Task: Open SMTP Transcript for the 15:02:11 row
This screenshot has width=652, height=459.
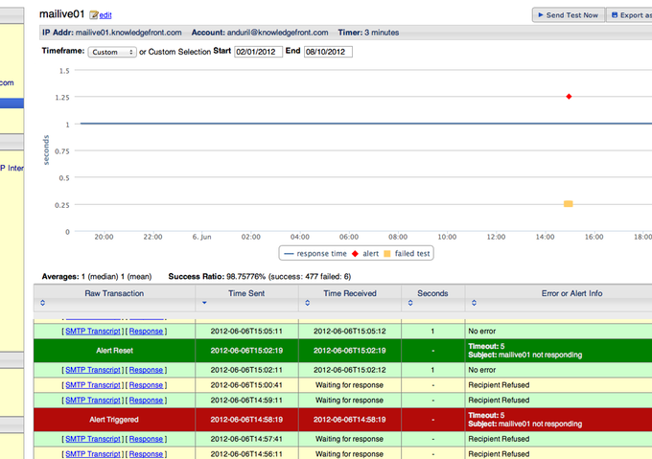Action: tap(93, 370)
